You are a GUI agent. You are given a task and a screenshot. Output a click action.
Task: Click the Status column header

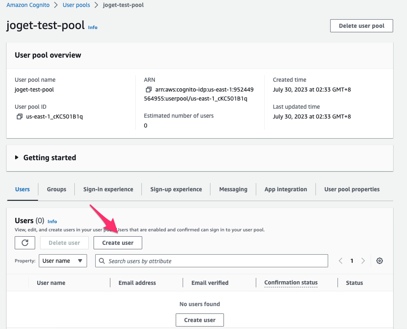354,283
